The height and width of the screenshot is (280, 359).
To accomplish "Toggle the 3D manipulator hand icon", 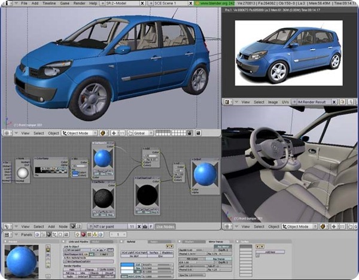I will pos(130,133).
